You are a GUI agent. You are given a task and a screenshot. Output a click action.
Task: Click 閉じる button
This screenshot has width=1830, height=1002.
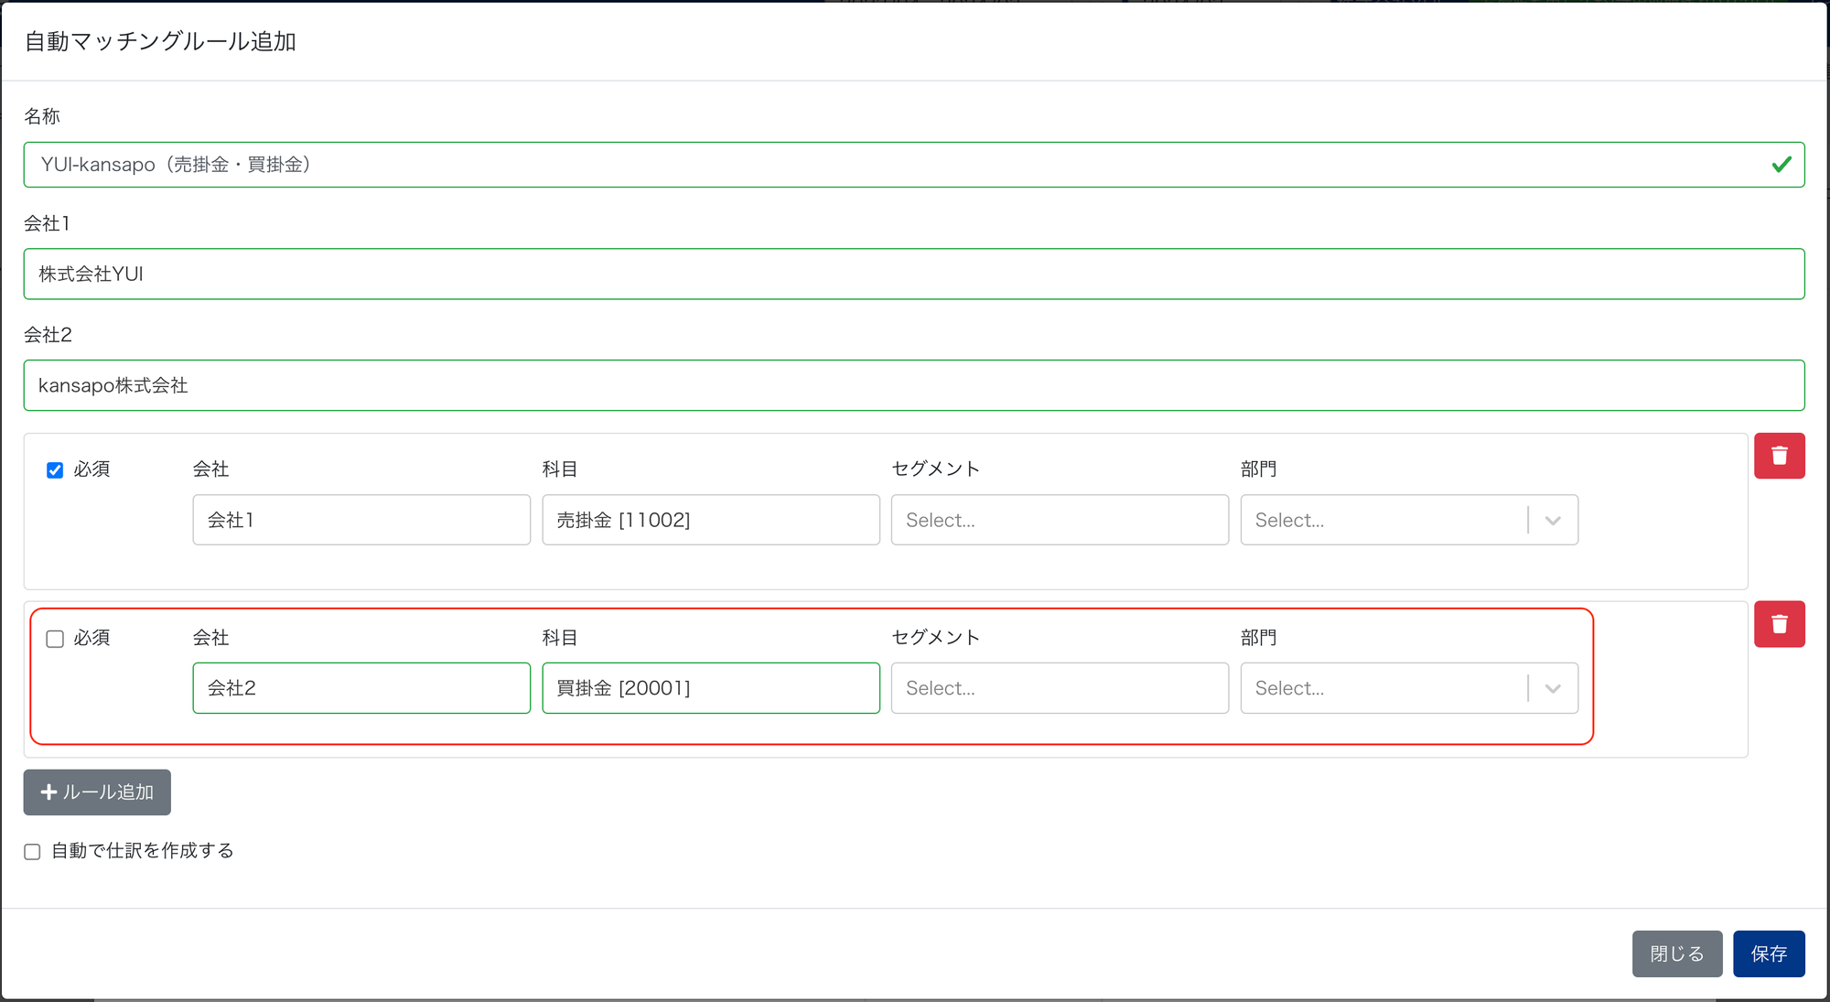click(1677, 954)
